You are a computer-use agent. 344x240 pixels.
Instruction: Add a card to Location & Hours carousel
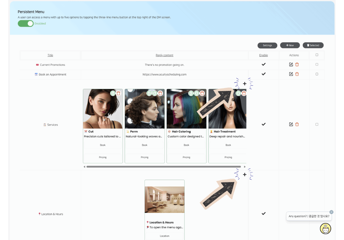coord(245,175)
